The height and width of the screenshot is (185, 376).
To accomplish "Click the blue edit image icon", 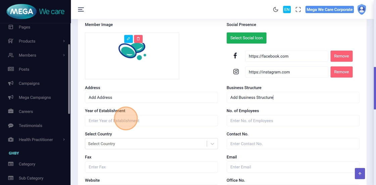I will coord(128,39).
